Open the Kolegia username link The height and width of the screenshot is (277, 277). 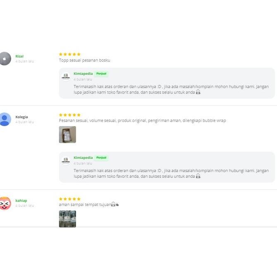(x=21, y=117)
